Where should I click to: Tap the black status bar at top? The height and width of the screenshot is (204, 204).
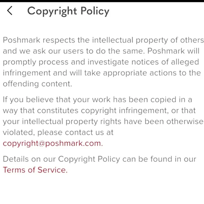[x=102, y=1]
